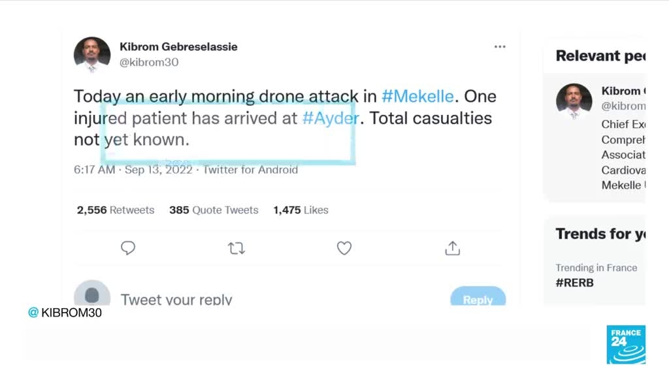View the 2,556 Retweets list
This screenshot has height=376, width=669.
click(x=116, y=210)
